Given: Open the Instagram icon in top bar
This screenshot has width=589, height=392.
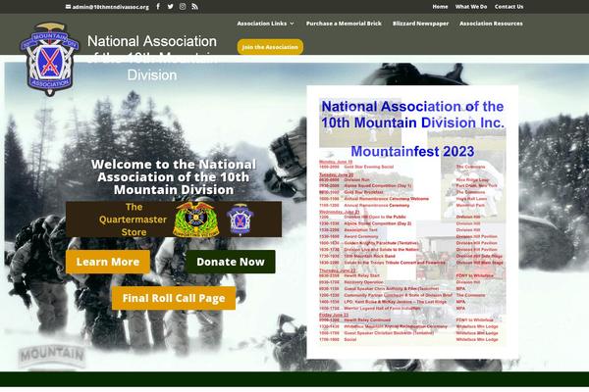Looking at the screenshot, I should point(183,7).
